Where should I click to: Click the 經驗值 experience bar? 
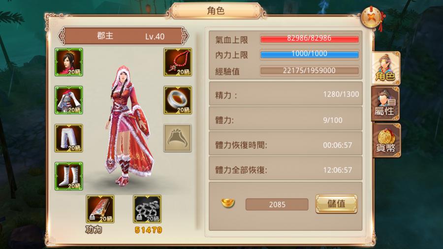310,70
